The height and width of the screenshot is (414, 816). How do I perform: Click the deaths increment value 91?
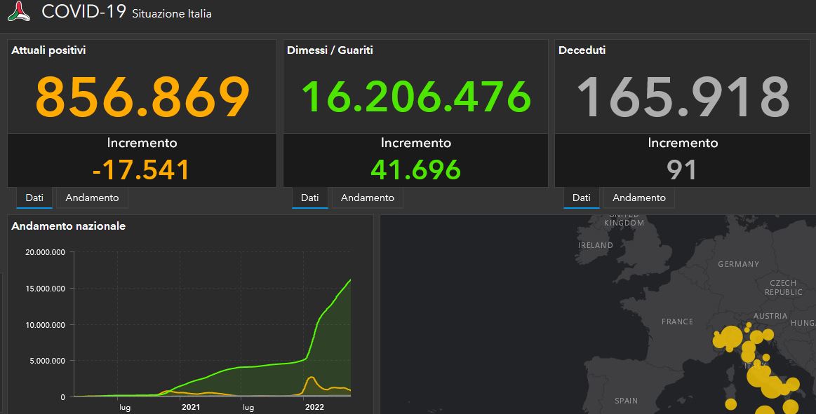682,170
